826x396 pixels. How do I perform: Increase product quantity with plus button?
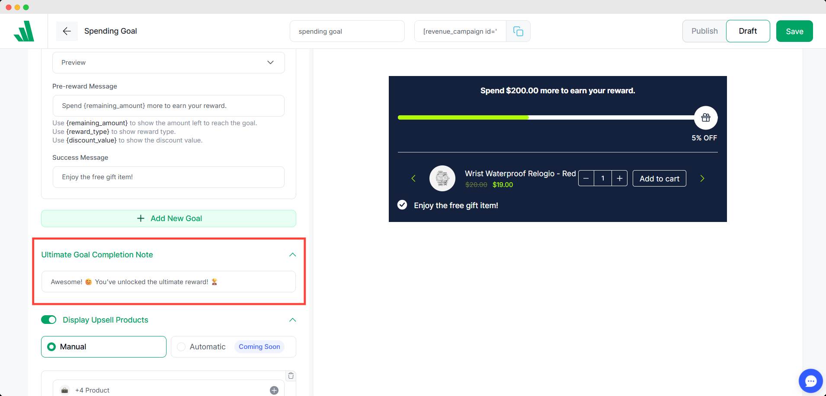click(x=619, y=178)
